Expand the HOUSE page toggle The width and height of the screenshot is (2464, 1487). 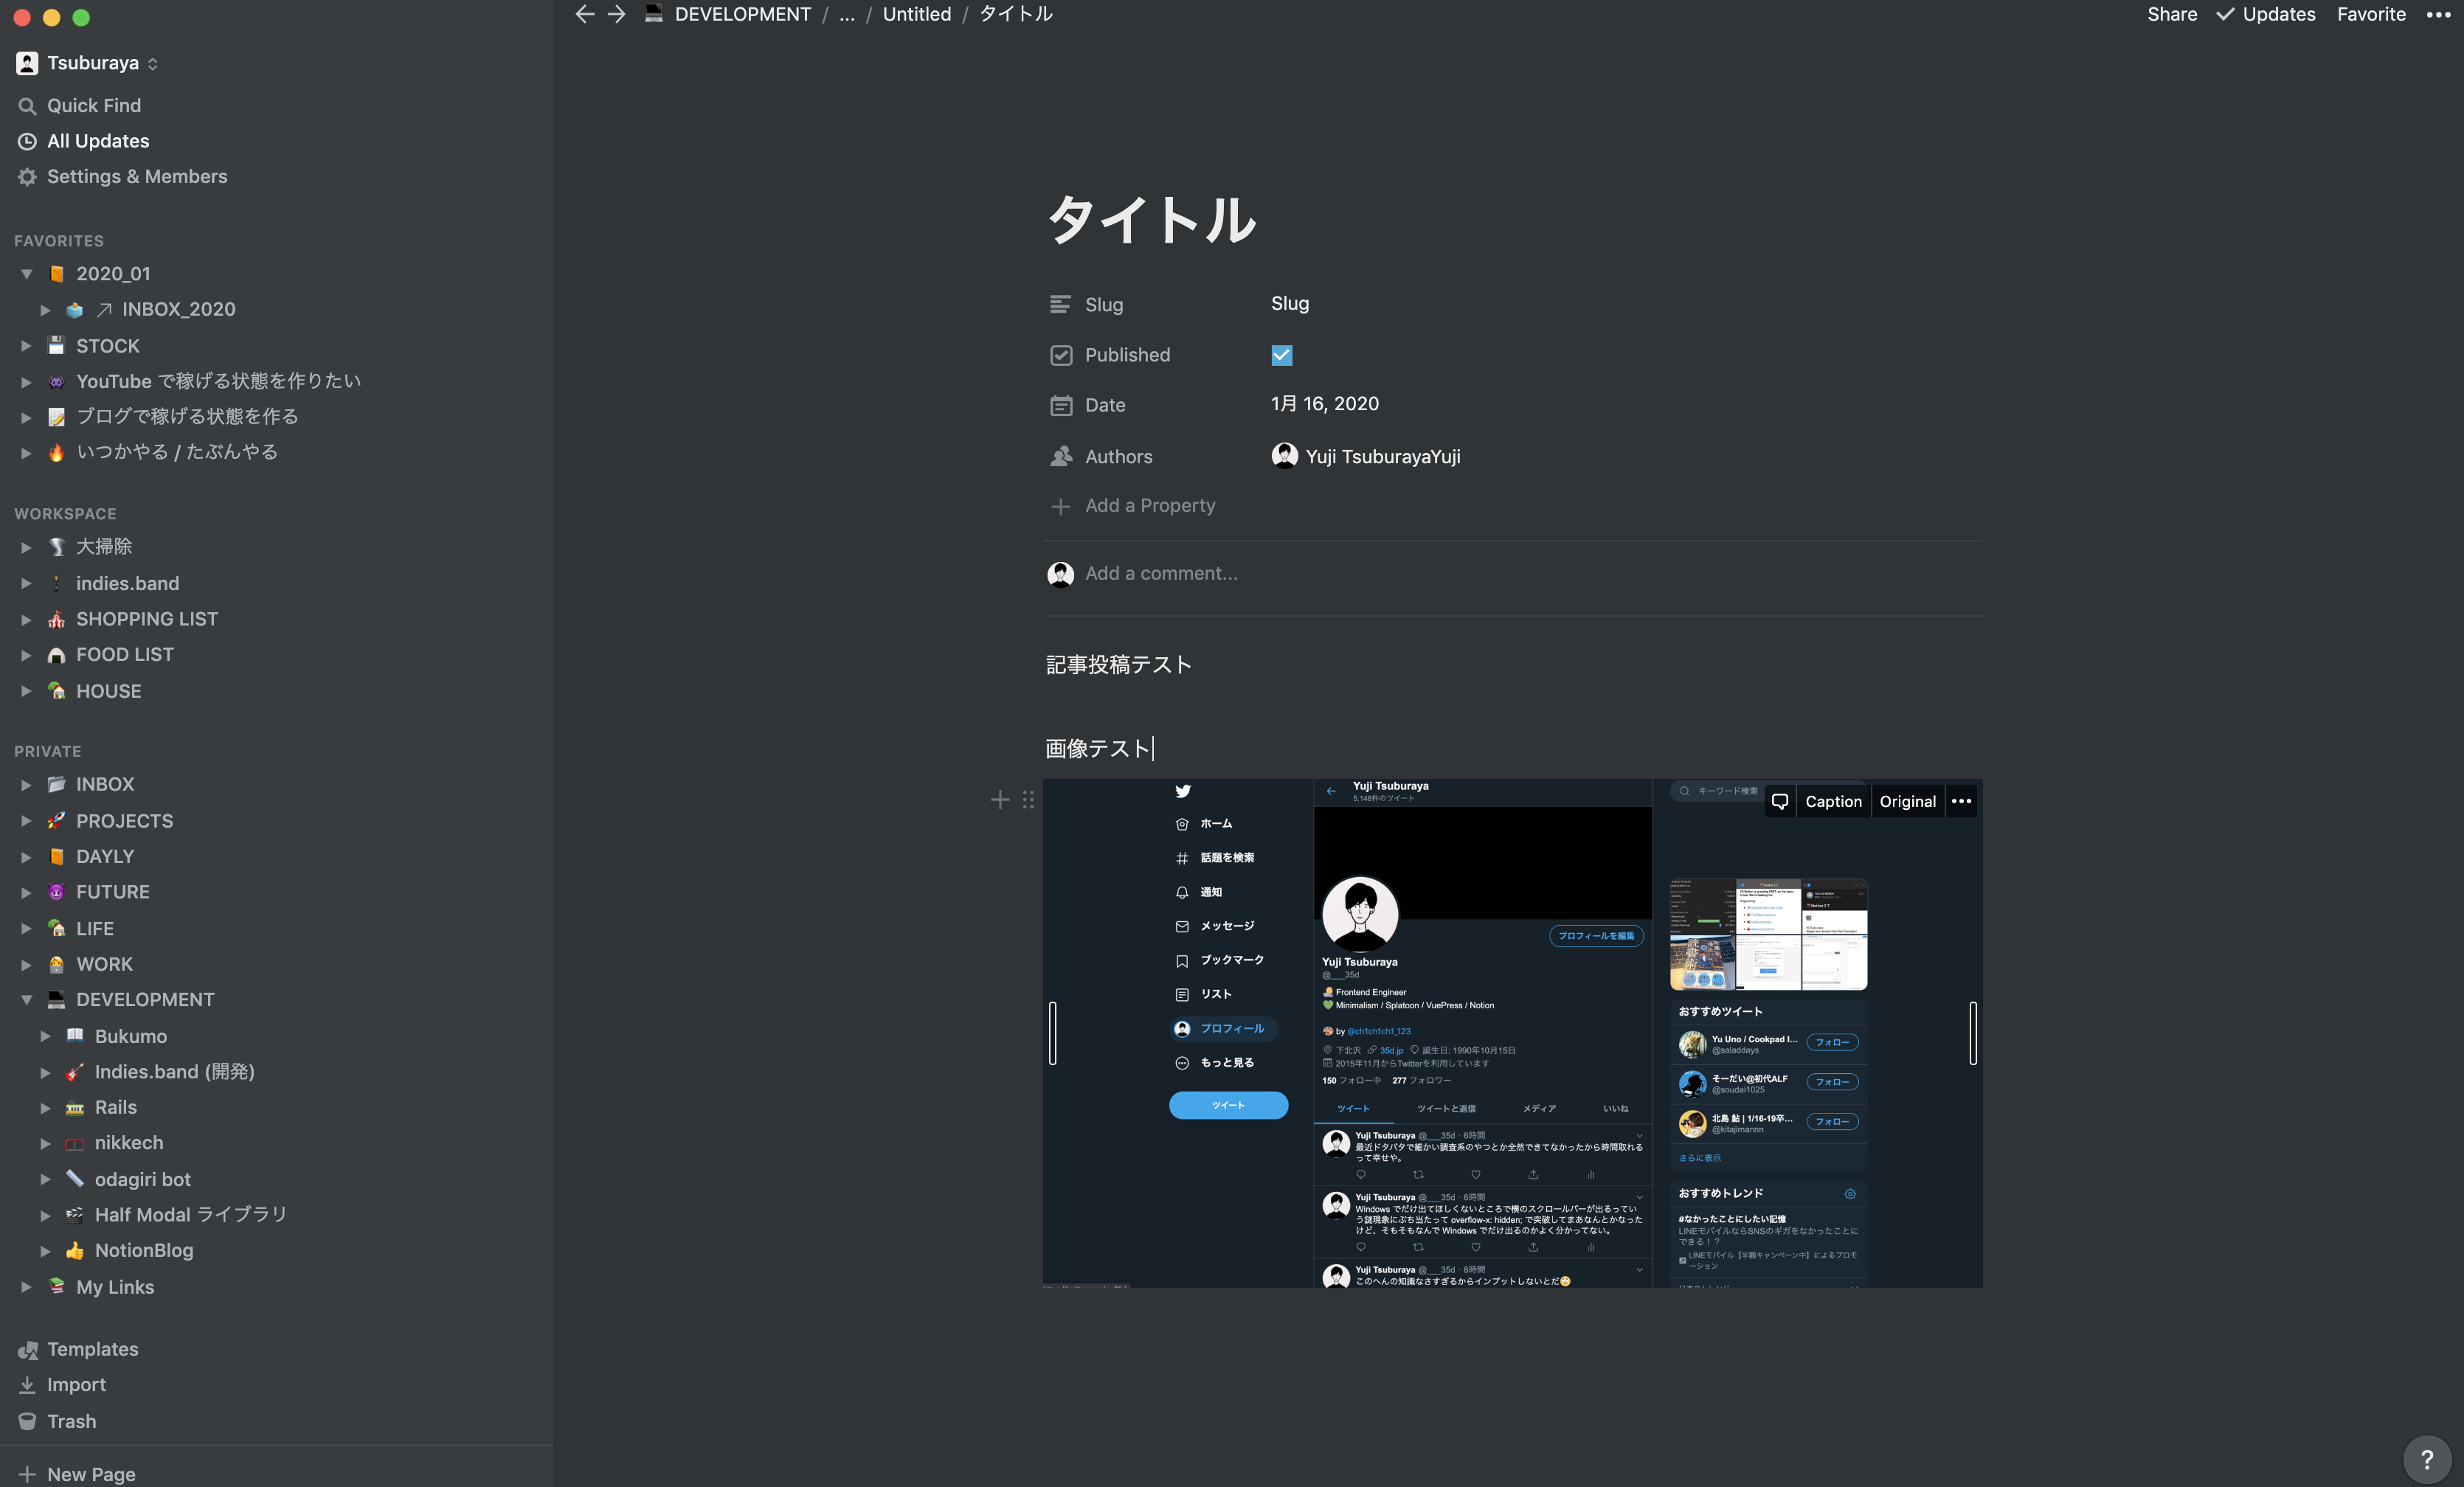coord(27,691)
